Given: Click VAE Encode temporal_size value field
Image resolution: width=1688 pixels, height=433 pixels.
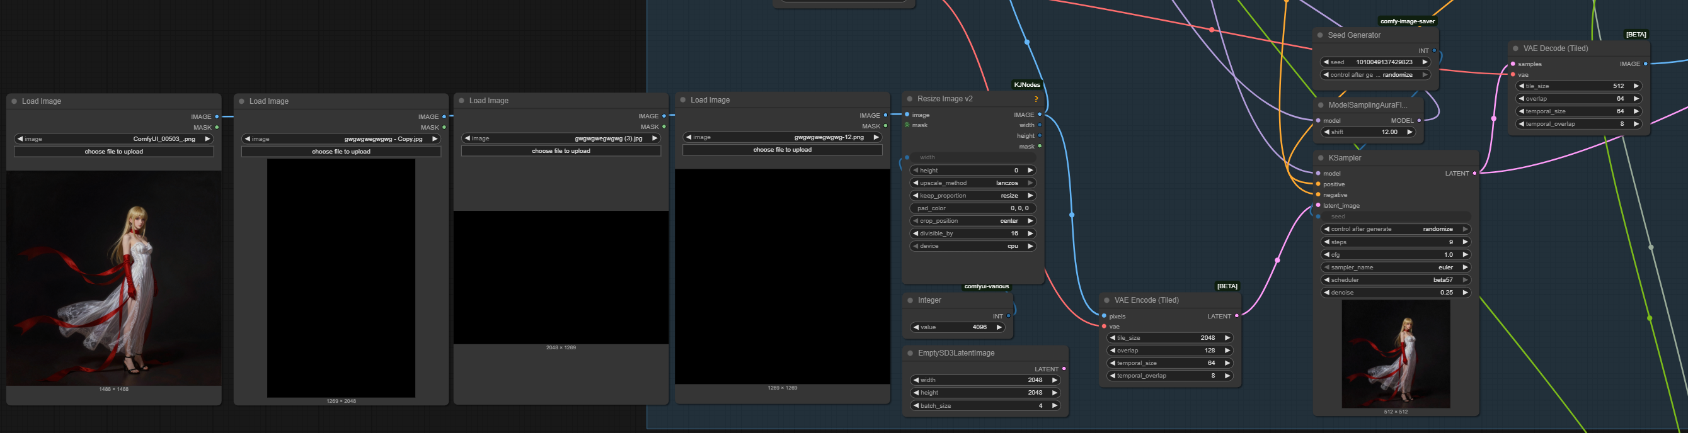Looking at the screenshot, I should point(1169,363).
